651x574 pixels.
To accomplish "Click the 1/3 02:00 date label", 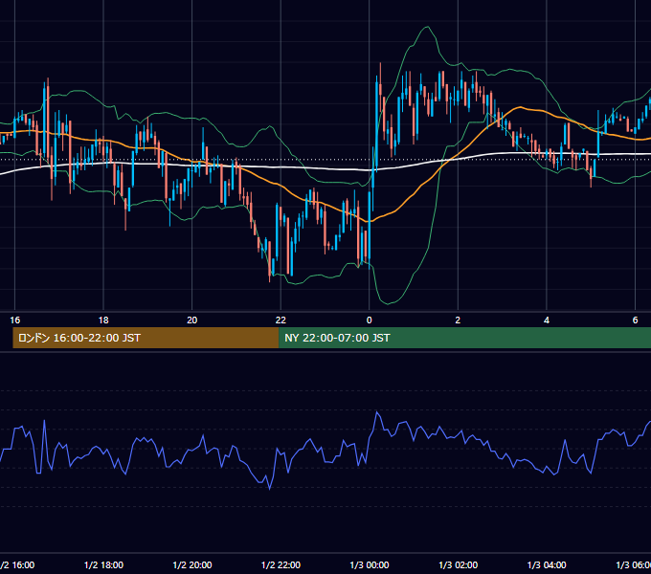I will (458, 564).
